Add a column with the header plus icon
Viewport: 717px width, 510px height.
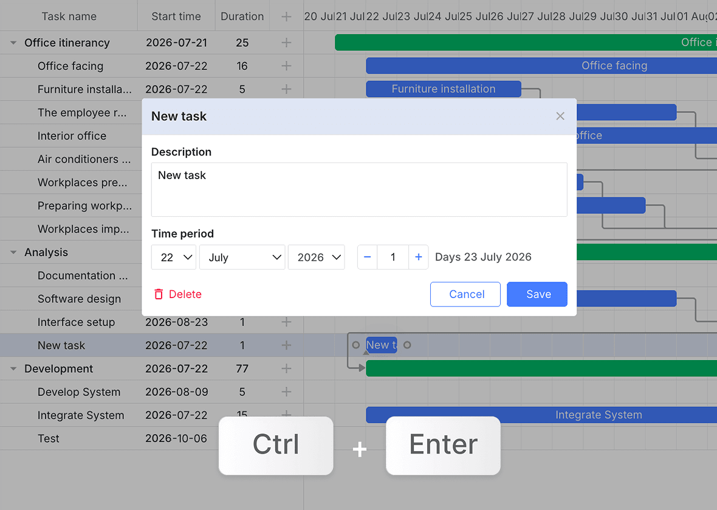pyautogui.click(x=286, y=17)
